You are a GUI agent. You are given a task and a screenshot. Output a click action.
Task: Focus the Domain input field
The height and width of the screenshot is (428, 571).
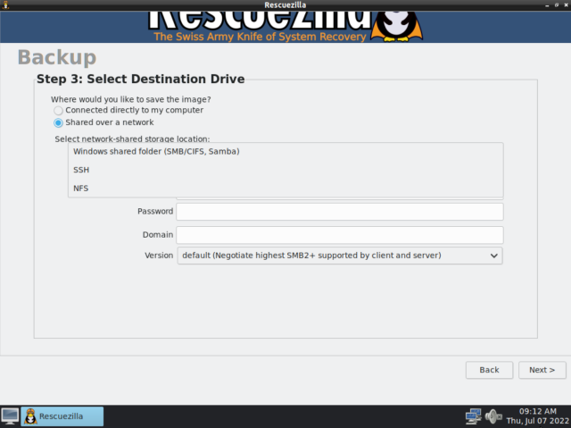click(x=340, y=235)
